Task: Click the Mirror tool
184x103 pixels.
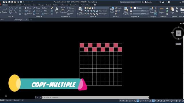Action: click(x=37, y=11)
